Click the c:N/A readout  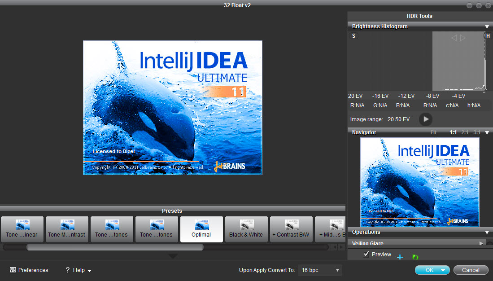pos(452,105)
